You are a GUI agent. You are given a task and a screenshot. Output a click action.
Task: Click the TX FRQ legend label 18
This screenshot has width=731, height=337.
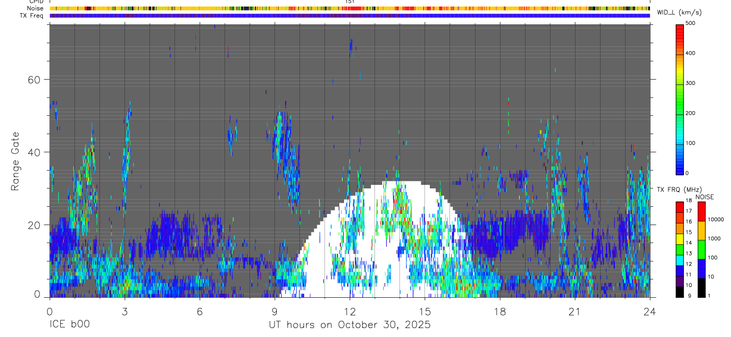[x=688, y=200]
